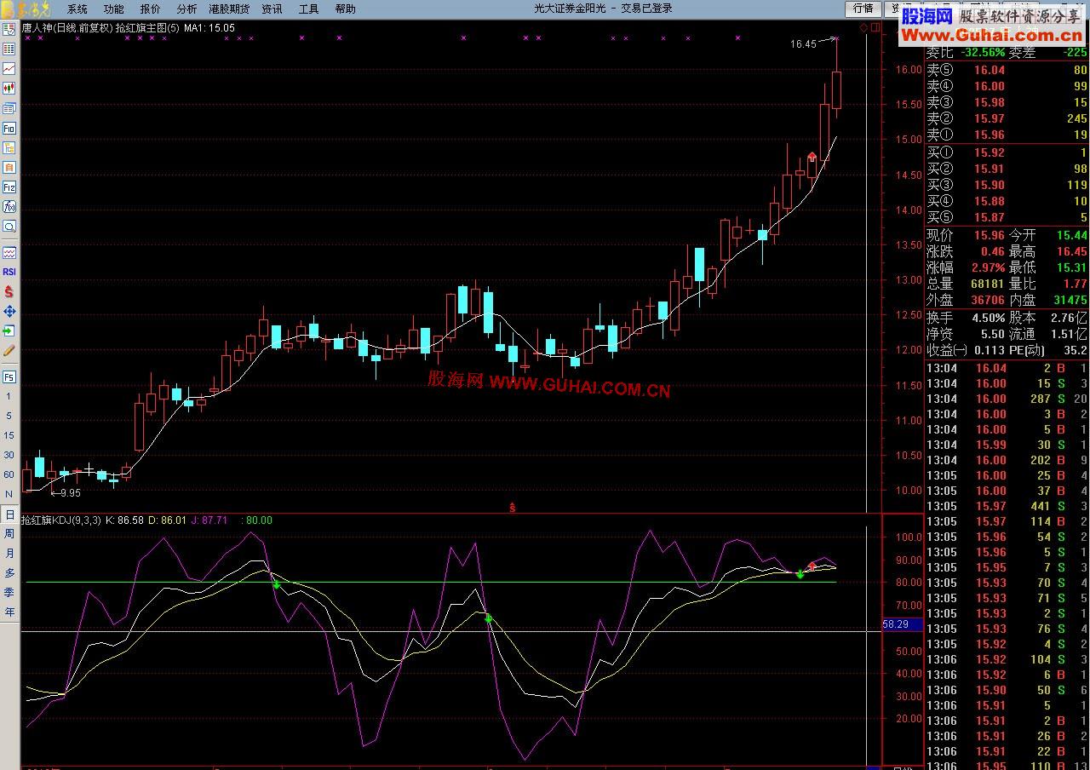1090x770 pixels.
Task: Click the stacked windows icon
Action: click(x=9, y=108)
